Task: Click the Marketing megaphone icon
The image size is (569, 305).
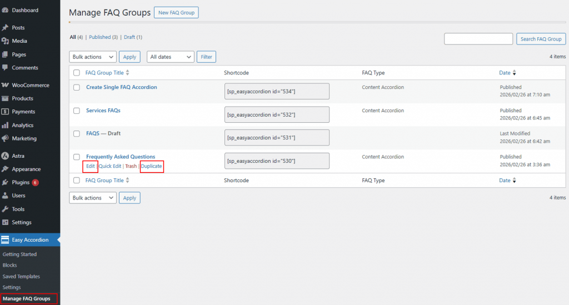Action: (x=5, y=139)
